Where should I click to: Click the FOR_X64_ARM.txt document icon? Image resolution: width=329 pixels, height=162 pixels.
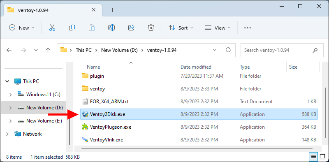pyautogui.click(x=85, y=102)
